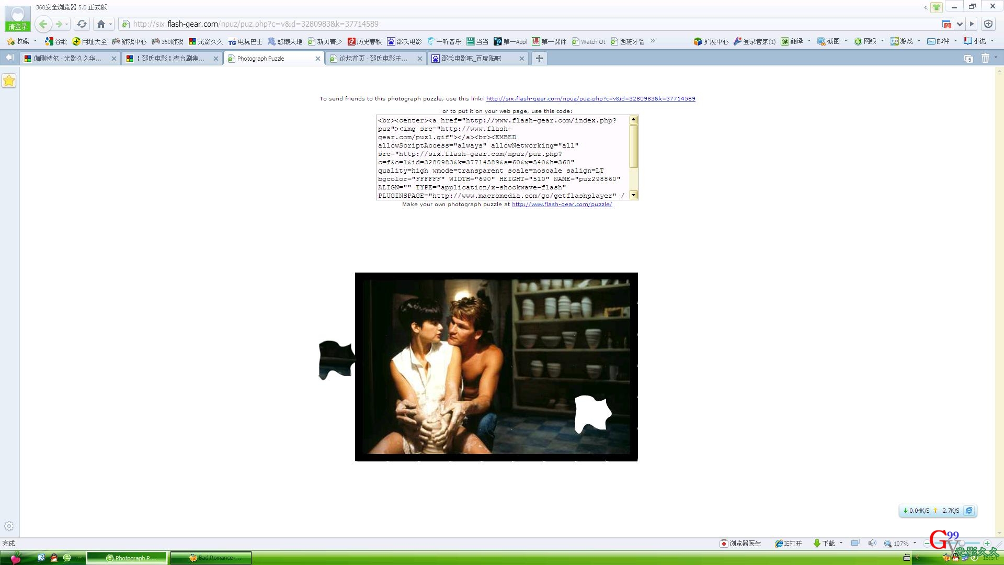Open the 浏览器医生 browser doctor tool
1004x565 pixels.
[740, 544]
